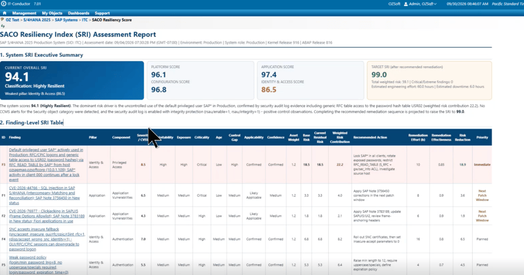Viewport: 524px width, 275px height.
Task: Click the Age column header
Action: click(x=219, y=137)
